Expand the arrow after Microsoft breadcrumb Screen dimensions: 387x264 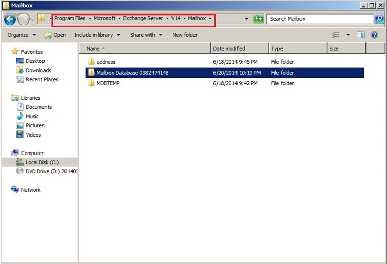119,19
